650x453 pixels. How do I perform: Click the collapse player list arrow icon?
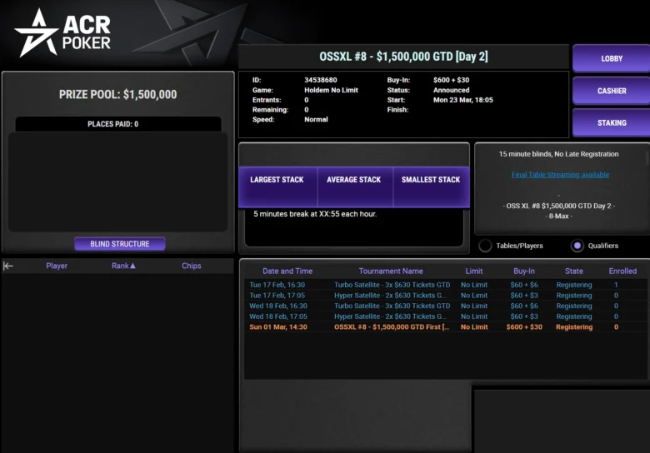[x=8, y=266]
